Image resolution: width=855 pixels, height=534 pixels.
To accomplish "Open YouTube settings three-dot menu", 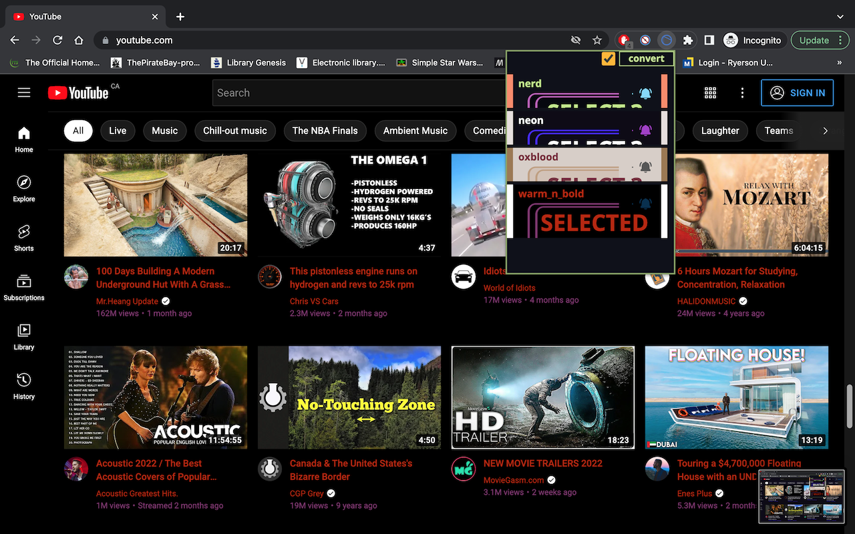I will coord(742,93).
